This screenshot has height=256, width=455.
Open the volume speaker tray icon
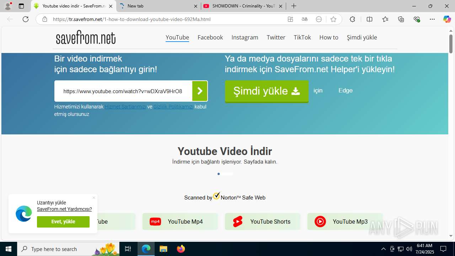[x=409, y=249]
